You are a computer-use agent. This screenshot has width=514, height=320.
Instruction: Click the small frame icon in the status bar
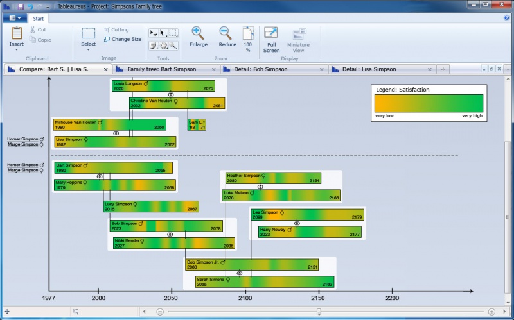(75, 312)
